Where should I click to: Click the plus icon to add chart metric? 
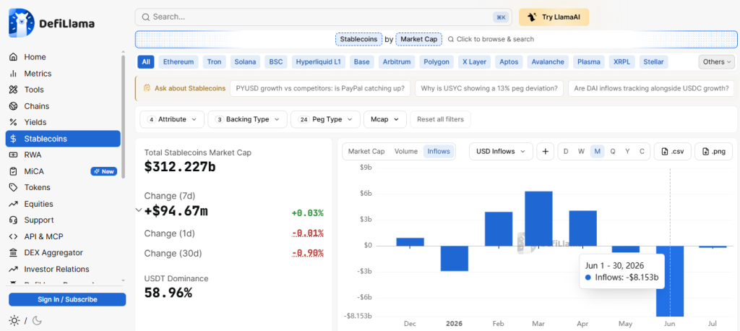[x=546, y=152]
